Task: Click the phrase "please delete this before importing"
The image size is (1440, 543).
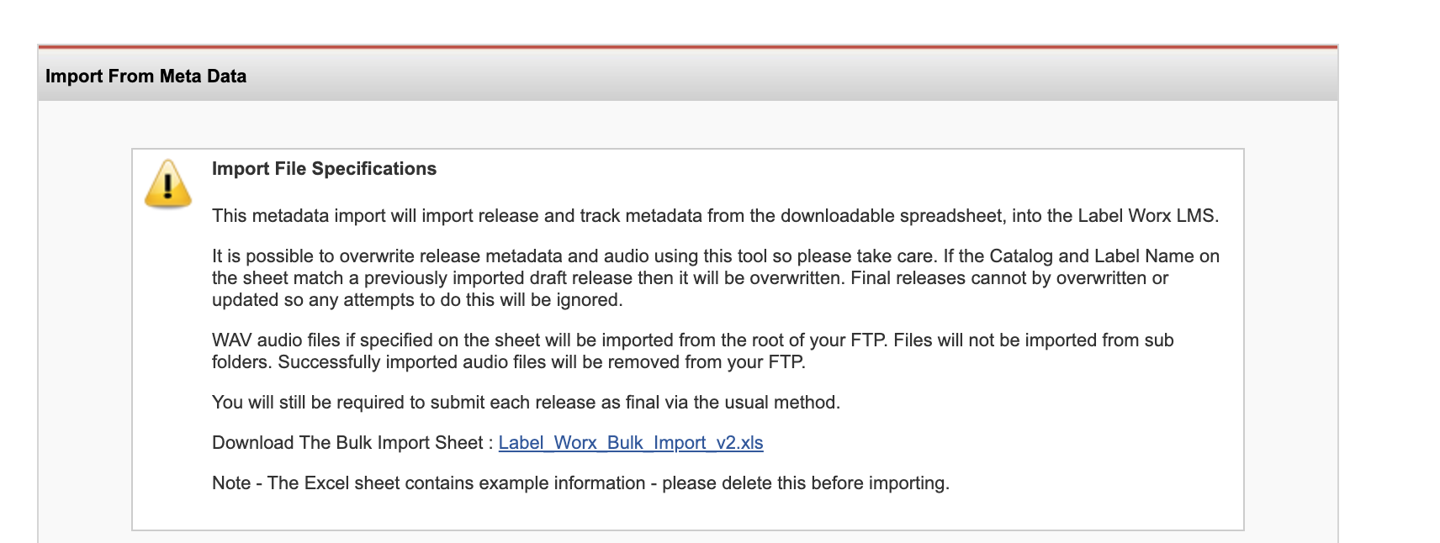Action: pyautogui.click(x=805, y=483)
